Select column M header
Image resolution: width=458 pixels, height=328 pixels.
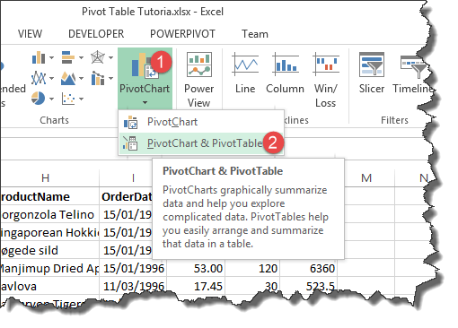(x=366, y=178)
